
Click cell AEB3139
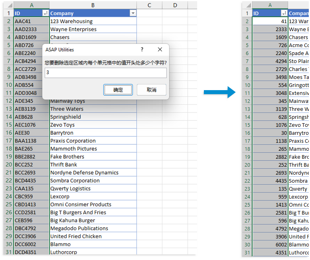[x=32, y=109]
